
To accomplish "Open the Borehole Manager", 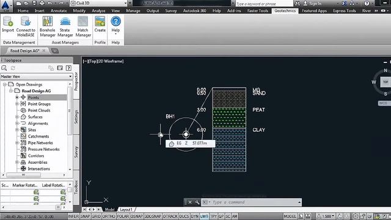I will 48,26.
